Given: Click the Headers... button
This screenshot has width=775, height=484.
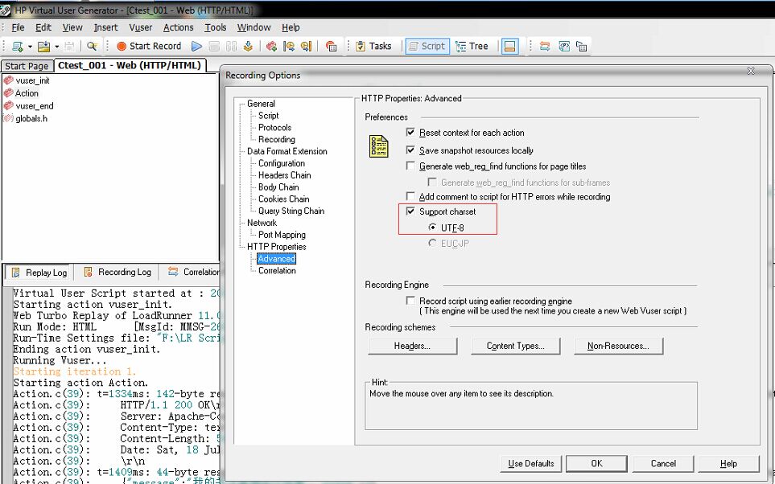Looking at the screenshot, I should (412, 347).
